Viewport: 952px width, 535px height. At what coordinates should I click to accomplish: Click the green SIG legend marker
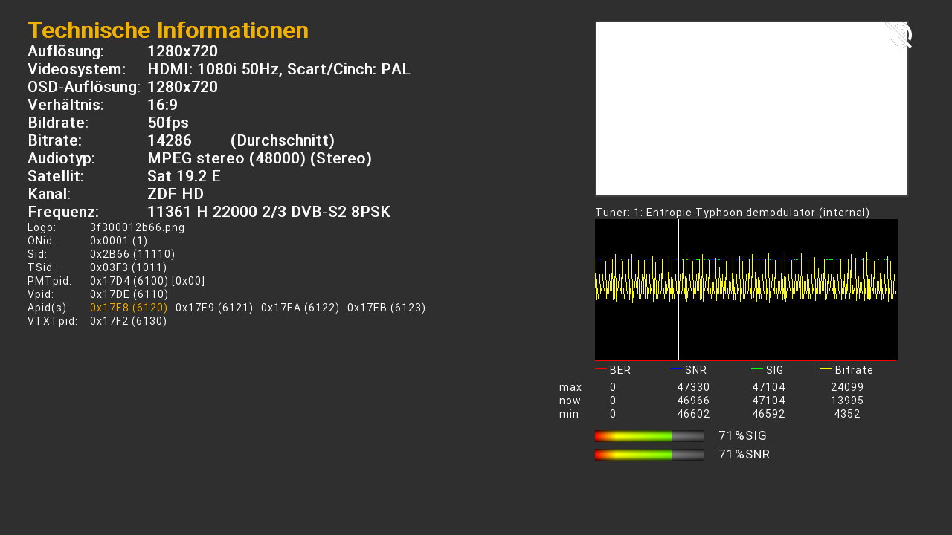[756, 369]
